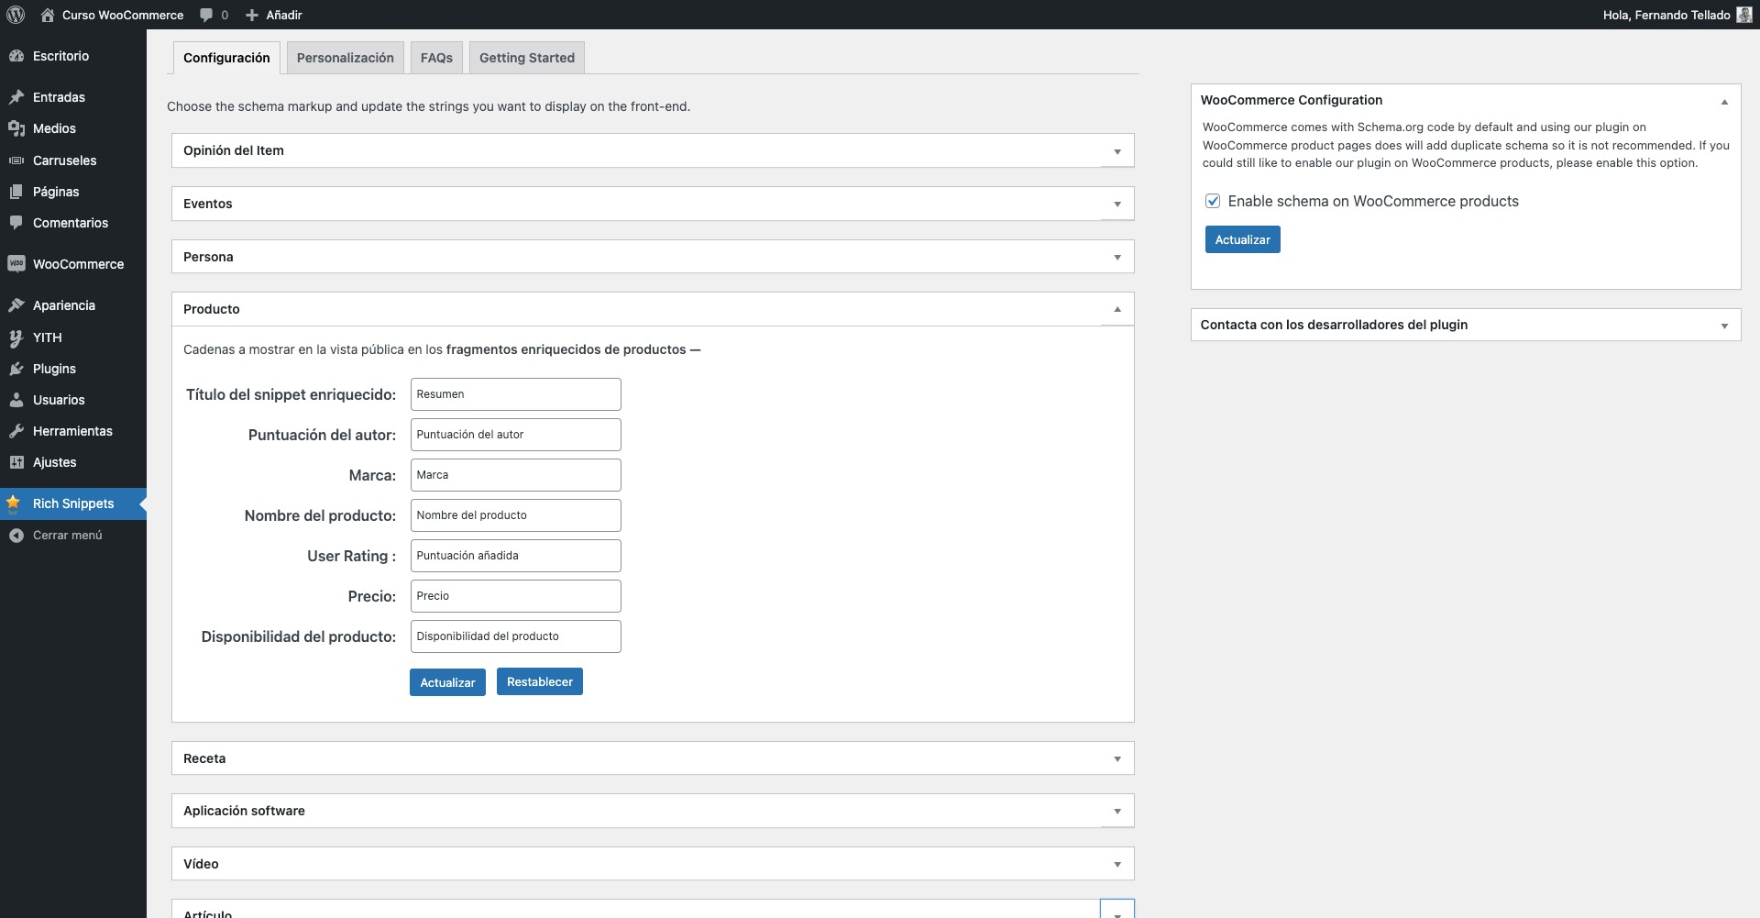1760x918 pixels.
Task: Expand the Receta section
Action: pos(1116,759)
